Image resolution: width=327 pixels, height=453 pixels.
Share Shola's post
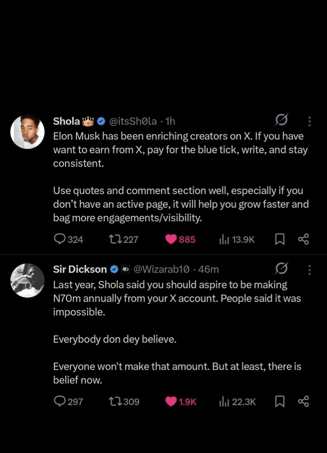coord(303,239)
